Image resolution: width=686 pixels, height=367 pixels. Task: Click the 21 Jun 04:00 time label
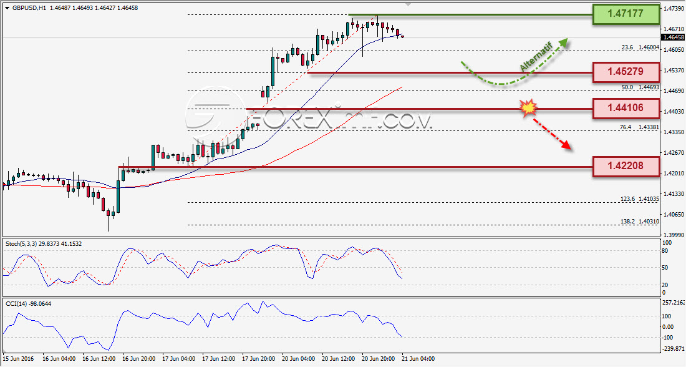coord(418,359)
